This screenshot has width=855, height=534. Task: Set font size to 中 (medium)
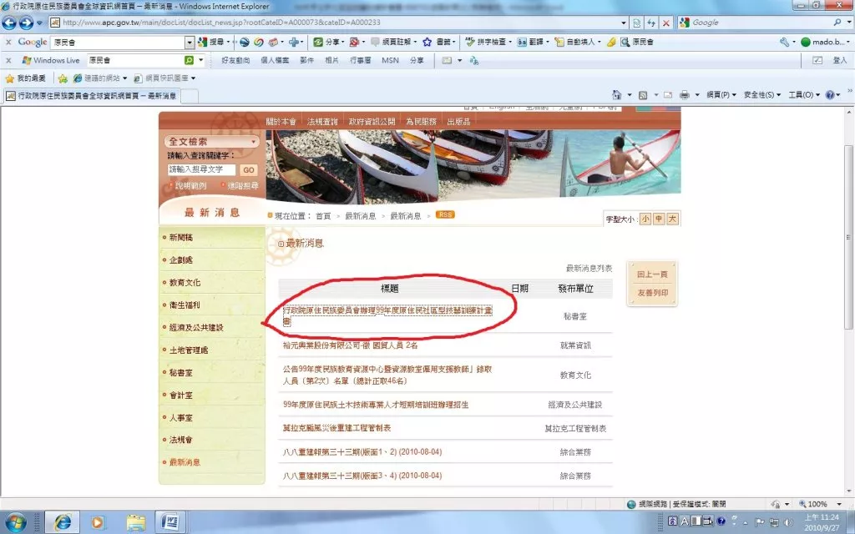point(659,219)
